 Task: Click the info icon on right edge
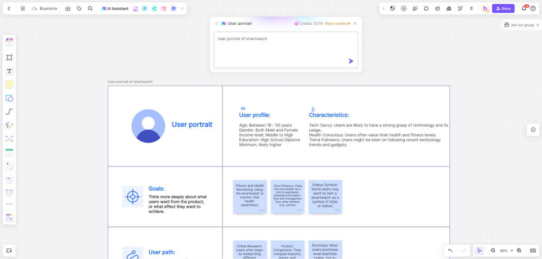pos(533,129)
